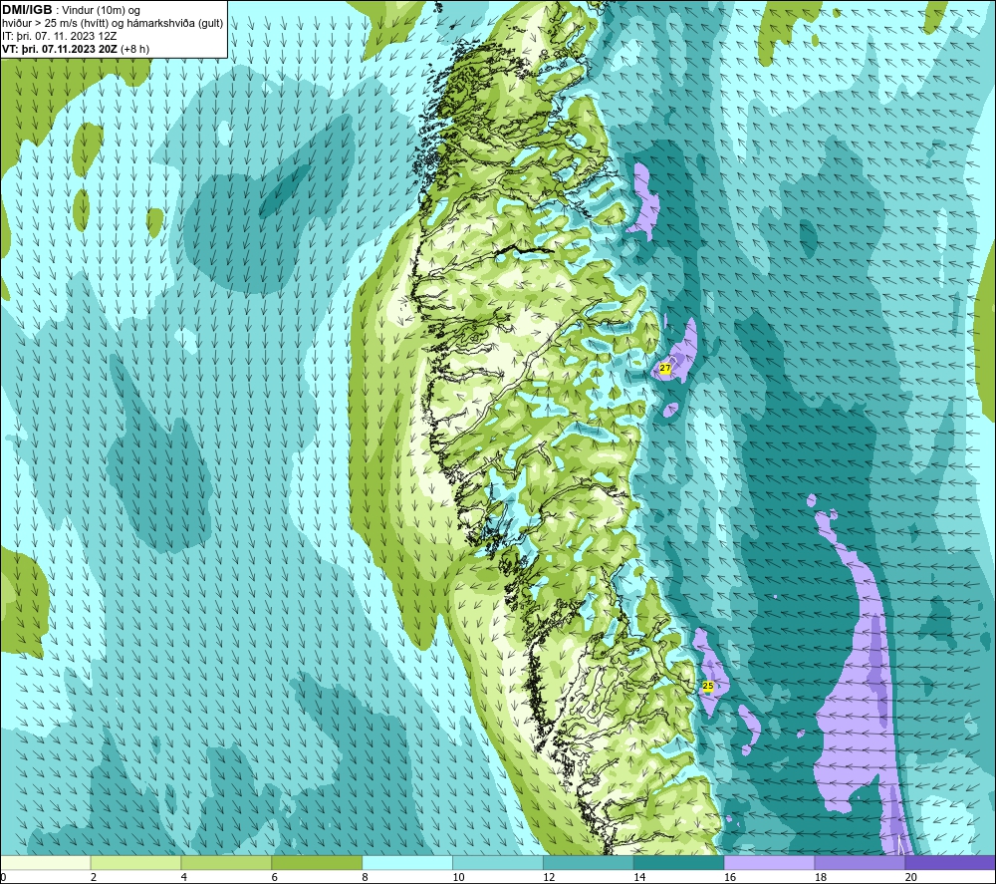
Task: Click the 4–6 m/s green swatch
Action: click(226, 862)
